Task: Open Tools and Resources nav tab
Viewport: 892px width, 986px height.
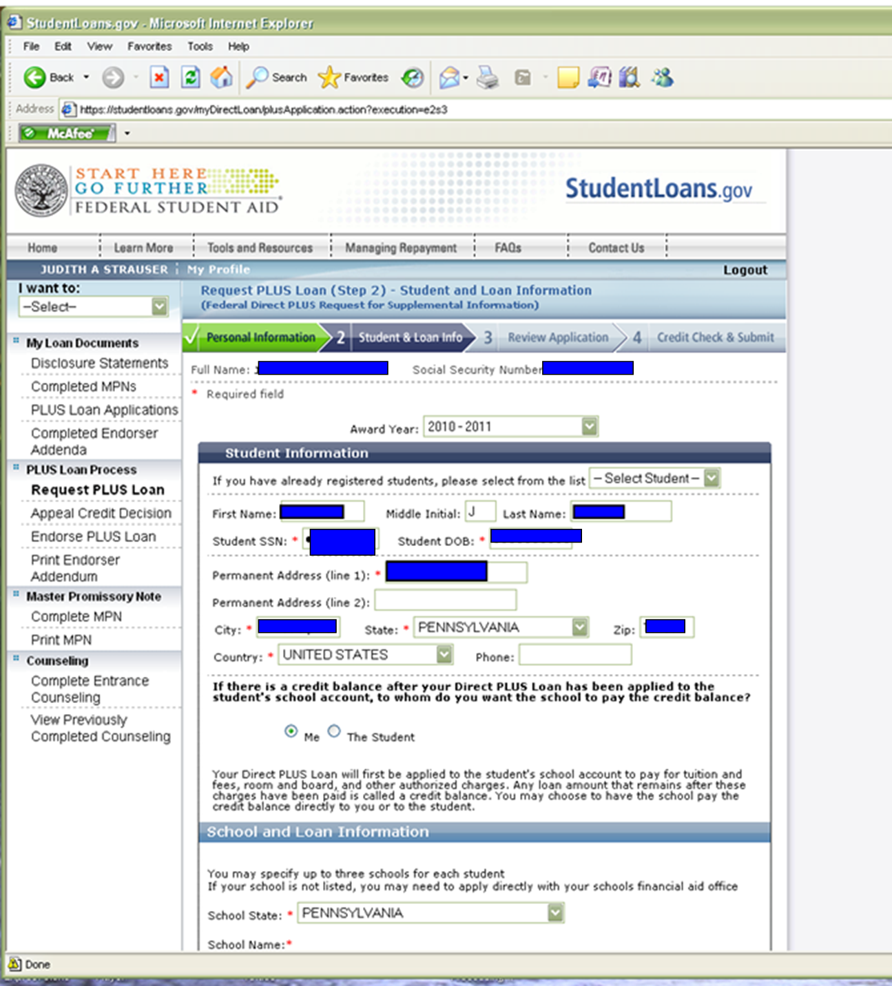Action: [x=260, y=248]
